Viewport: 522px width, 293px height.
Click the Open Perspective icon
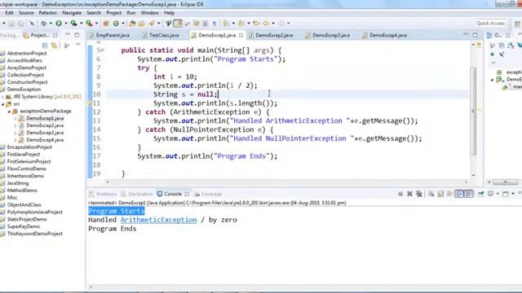[517, 24]
